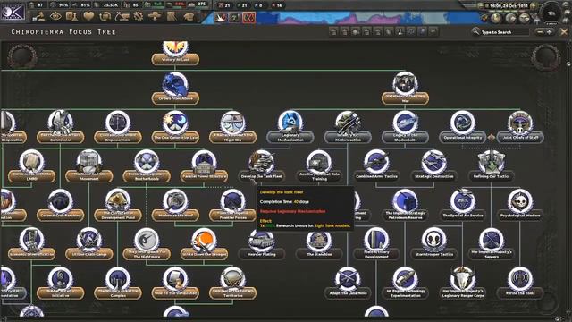Open the Production gear menu
572x322 pixels.
(x=139, y=16)
